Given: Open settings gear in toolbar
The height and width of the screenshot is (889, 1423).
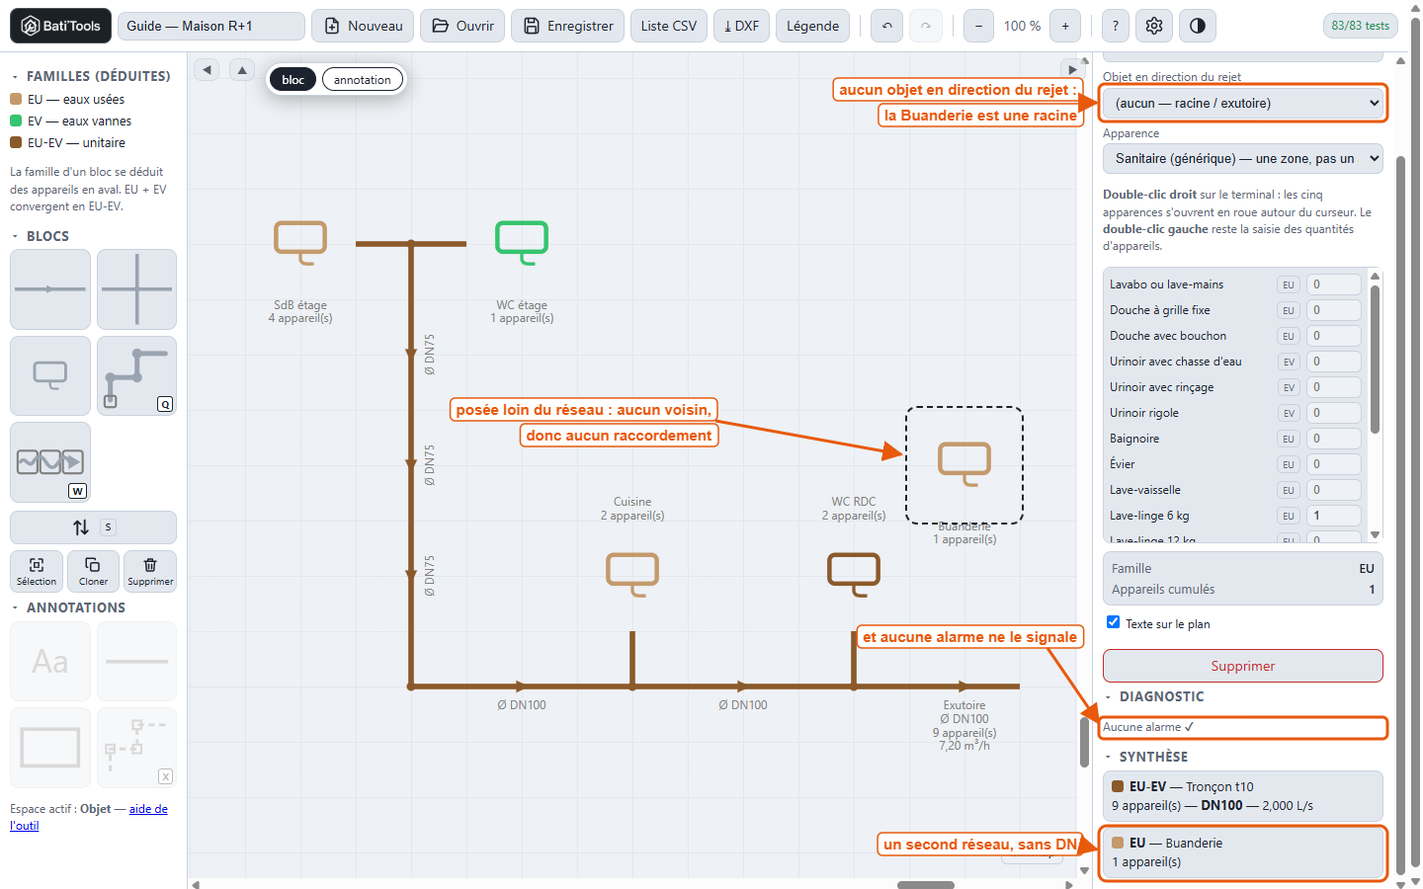Looking at the screenshot, I should [1154, 26].
